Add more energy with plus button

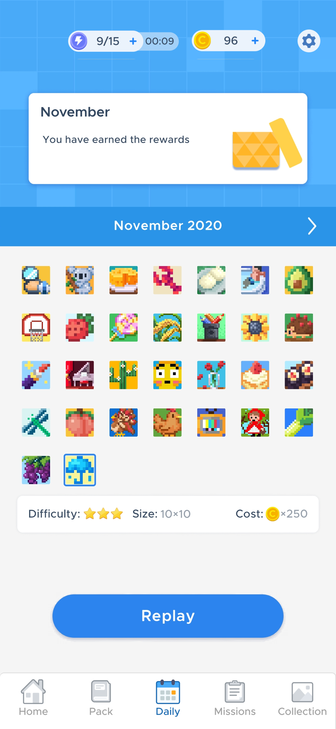(x=133, y=41)
